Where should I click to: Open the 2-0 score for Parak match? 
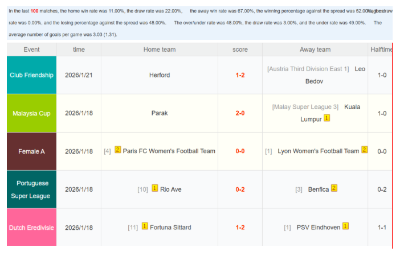point(240,113)
